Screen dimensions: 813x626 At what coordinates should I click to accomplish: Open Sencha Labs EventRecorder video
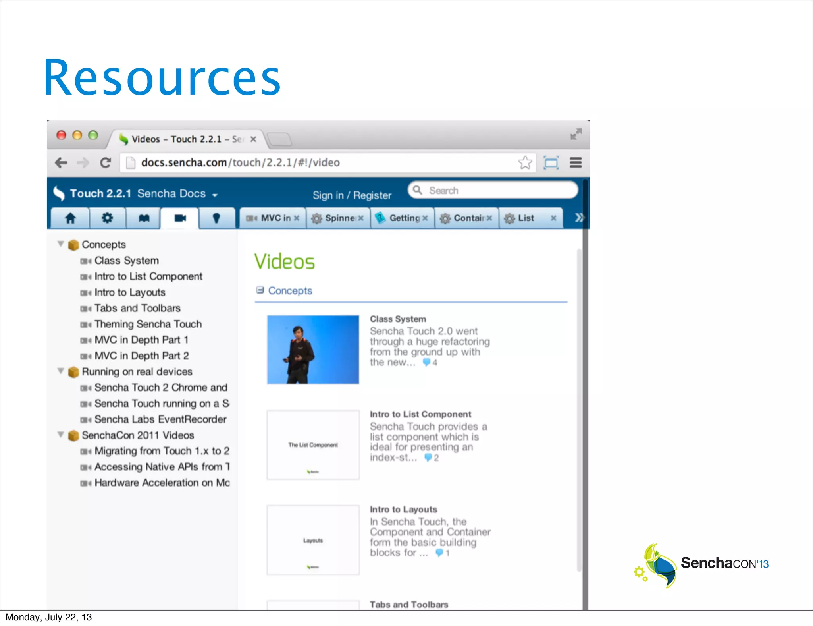(160, 419)
